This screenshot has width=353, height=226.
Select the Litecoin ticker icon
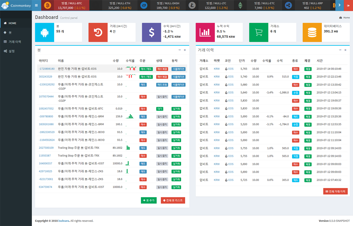[192, 5]
